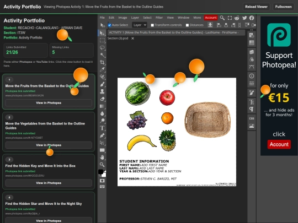
Task: Click the search magnifier icon in menu bar
Action: 222,18
